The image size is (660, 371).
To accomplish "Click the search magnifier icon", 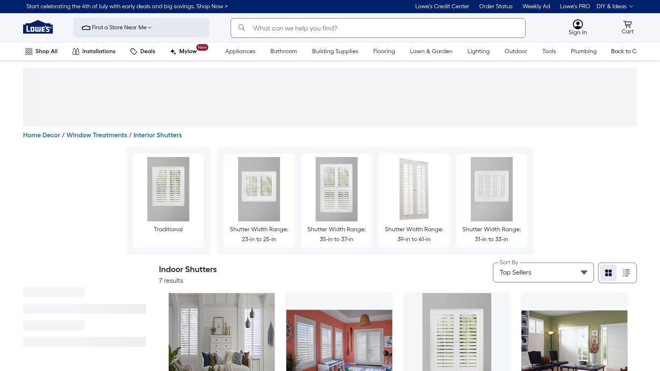I will pos(242,28).
